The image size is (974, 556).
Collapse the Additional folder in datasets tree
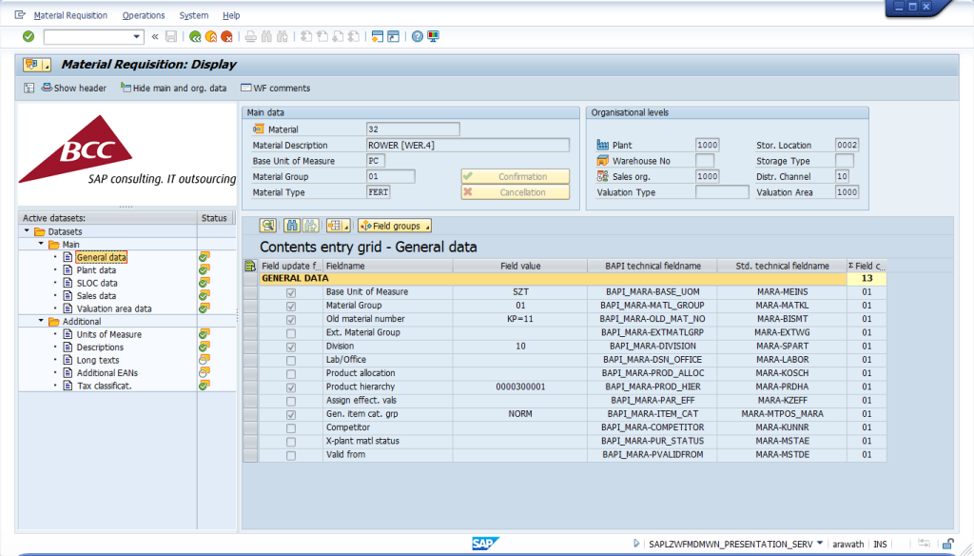(x=41, y=321)
